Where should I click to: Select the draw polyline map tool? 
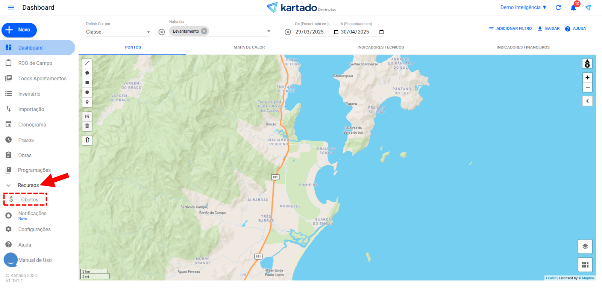pyautogui.click(x=87, y=63)
